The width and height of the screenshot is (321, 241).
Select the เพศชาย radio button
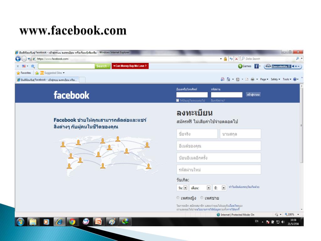coord(202,198)
